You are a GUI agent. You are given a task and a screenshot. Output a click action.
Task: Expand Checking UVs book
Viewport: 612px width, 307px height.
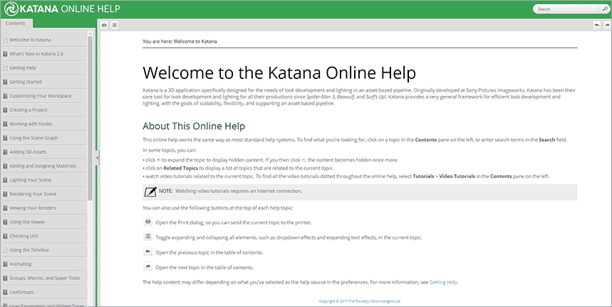tap(24, 236)
